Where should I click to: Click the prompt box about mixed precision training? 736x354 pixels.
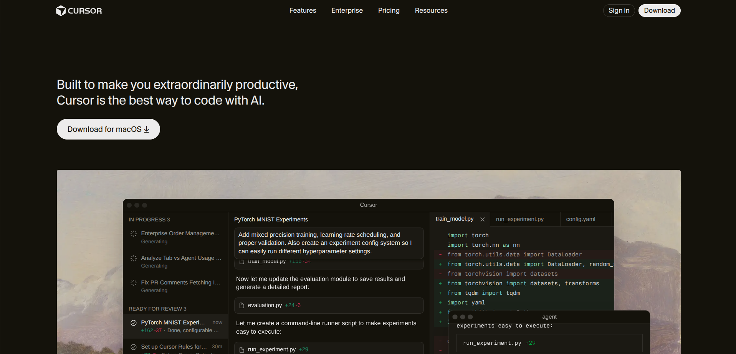[329, 243]
